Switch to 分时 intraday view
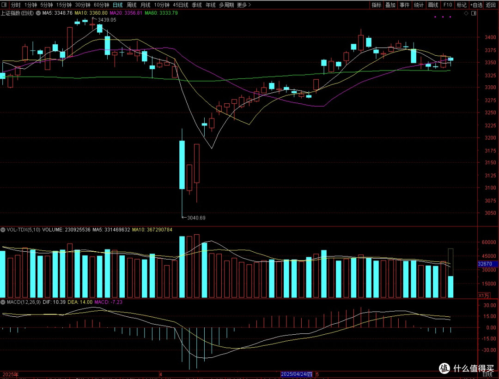 click(x=16, y=5)
